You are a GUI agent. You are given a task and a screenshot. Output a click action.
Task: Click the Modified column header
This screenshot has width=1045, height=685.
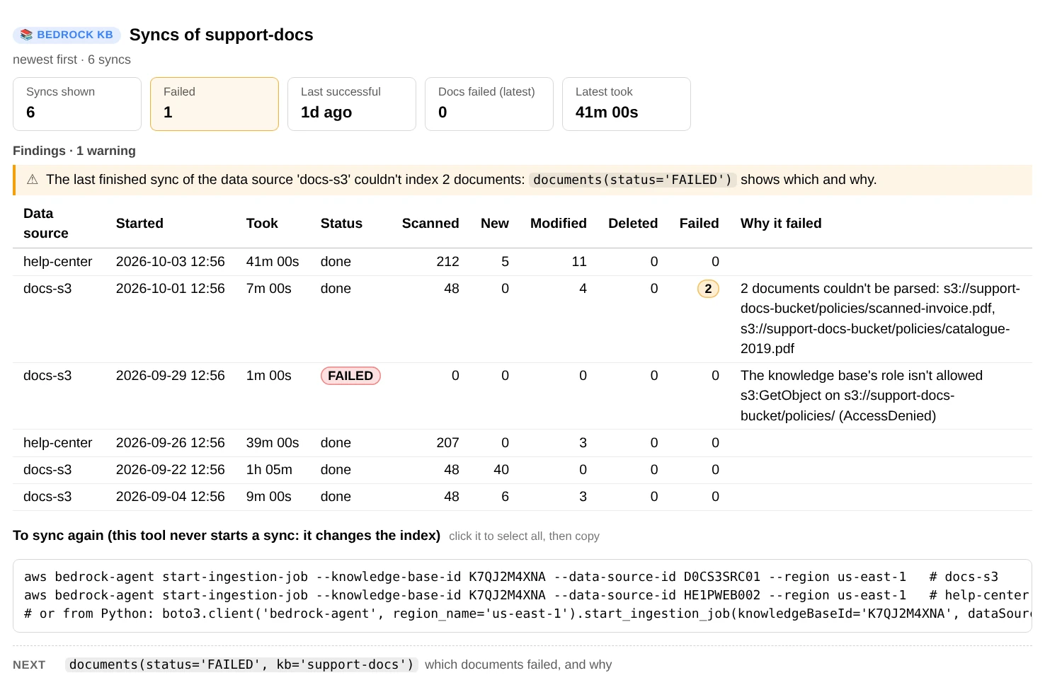559,224
